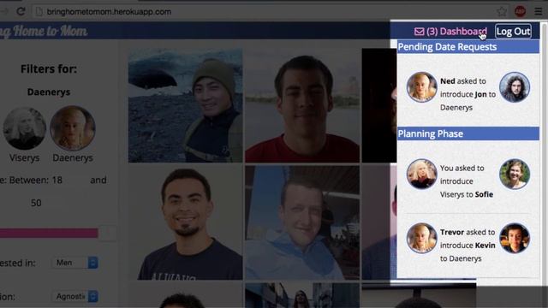Click Viserys avatar in planning phase
The height and width of the screenshot is (308, 548).
coord(421,174)
